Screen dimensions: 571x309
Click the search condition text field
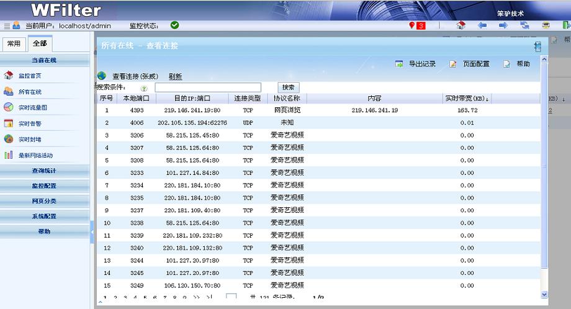pos(208,87)
